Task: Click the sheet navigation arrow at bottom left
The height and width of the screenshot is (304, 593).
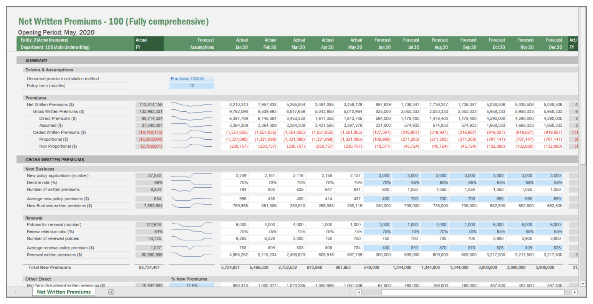Action: pos(15,292)
